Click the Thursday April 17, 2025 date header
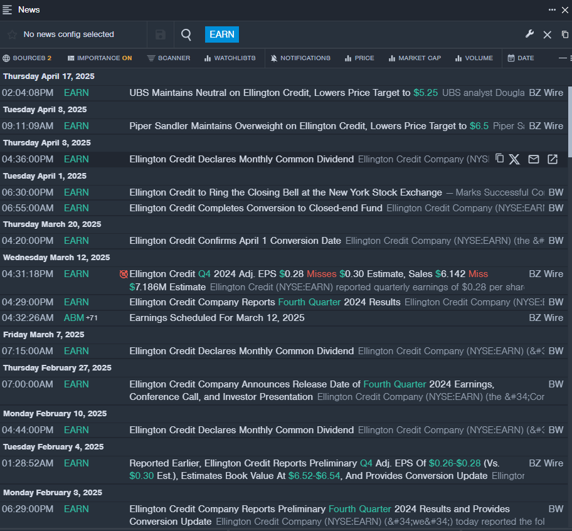The image size is (572, 531). (x=49, y=76)
